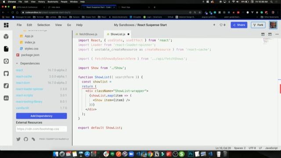Focus the External Resources URL input field

pyautogui.click(x=41, y=129)
